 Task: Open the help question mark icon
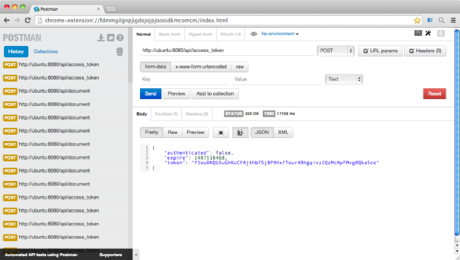point(120,37)
